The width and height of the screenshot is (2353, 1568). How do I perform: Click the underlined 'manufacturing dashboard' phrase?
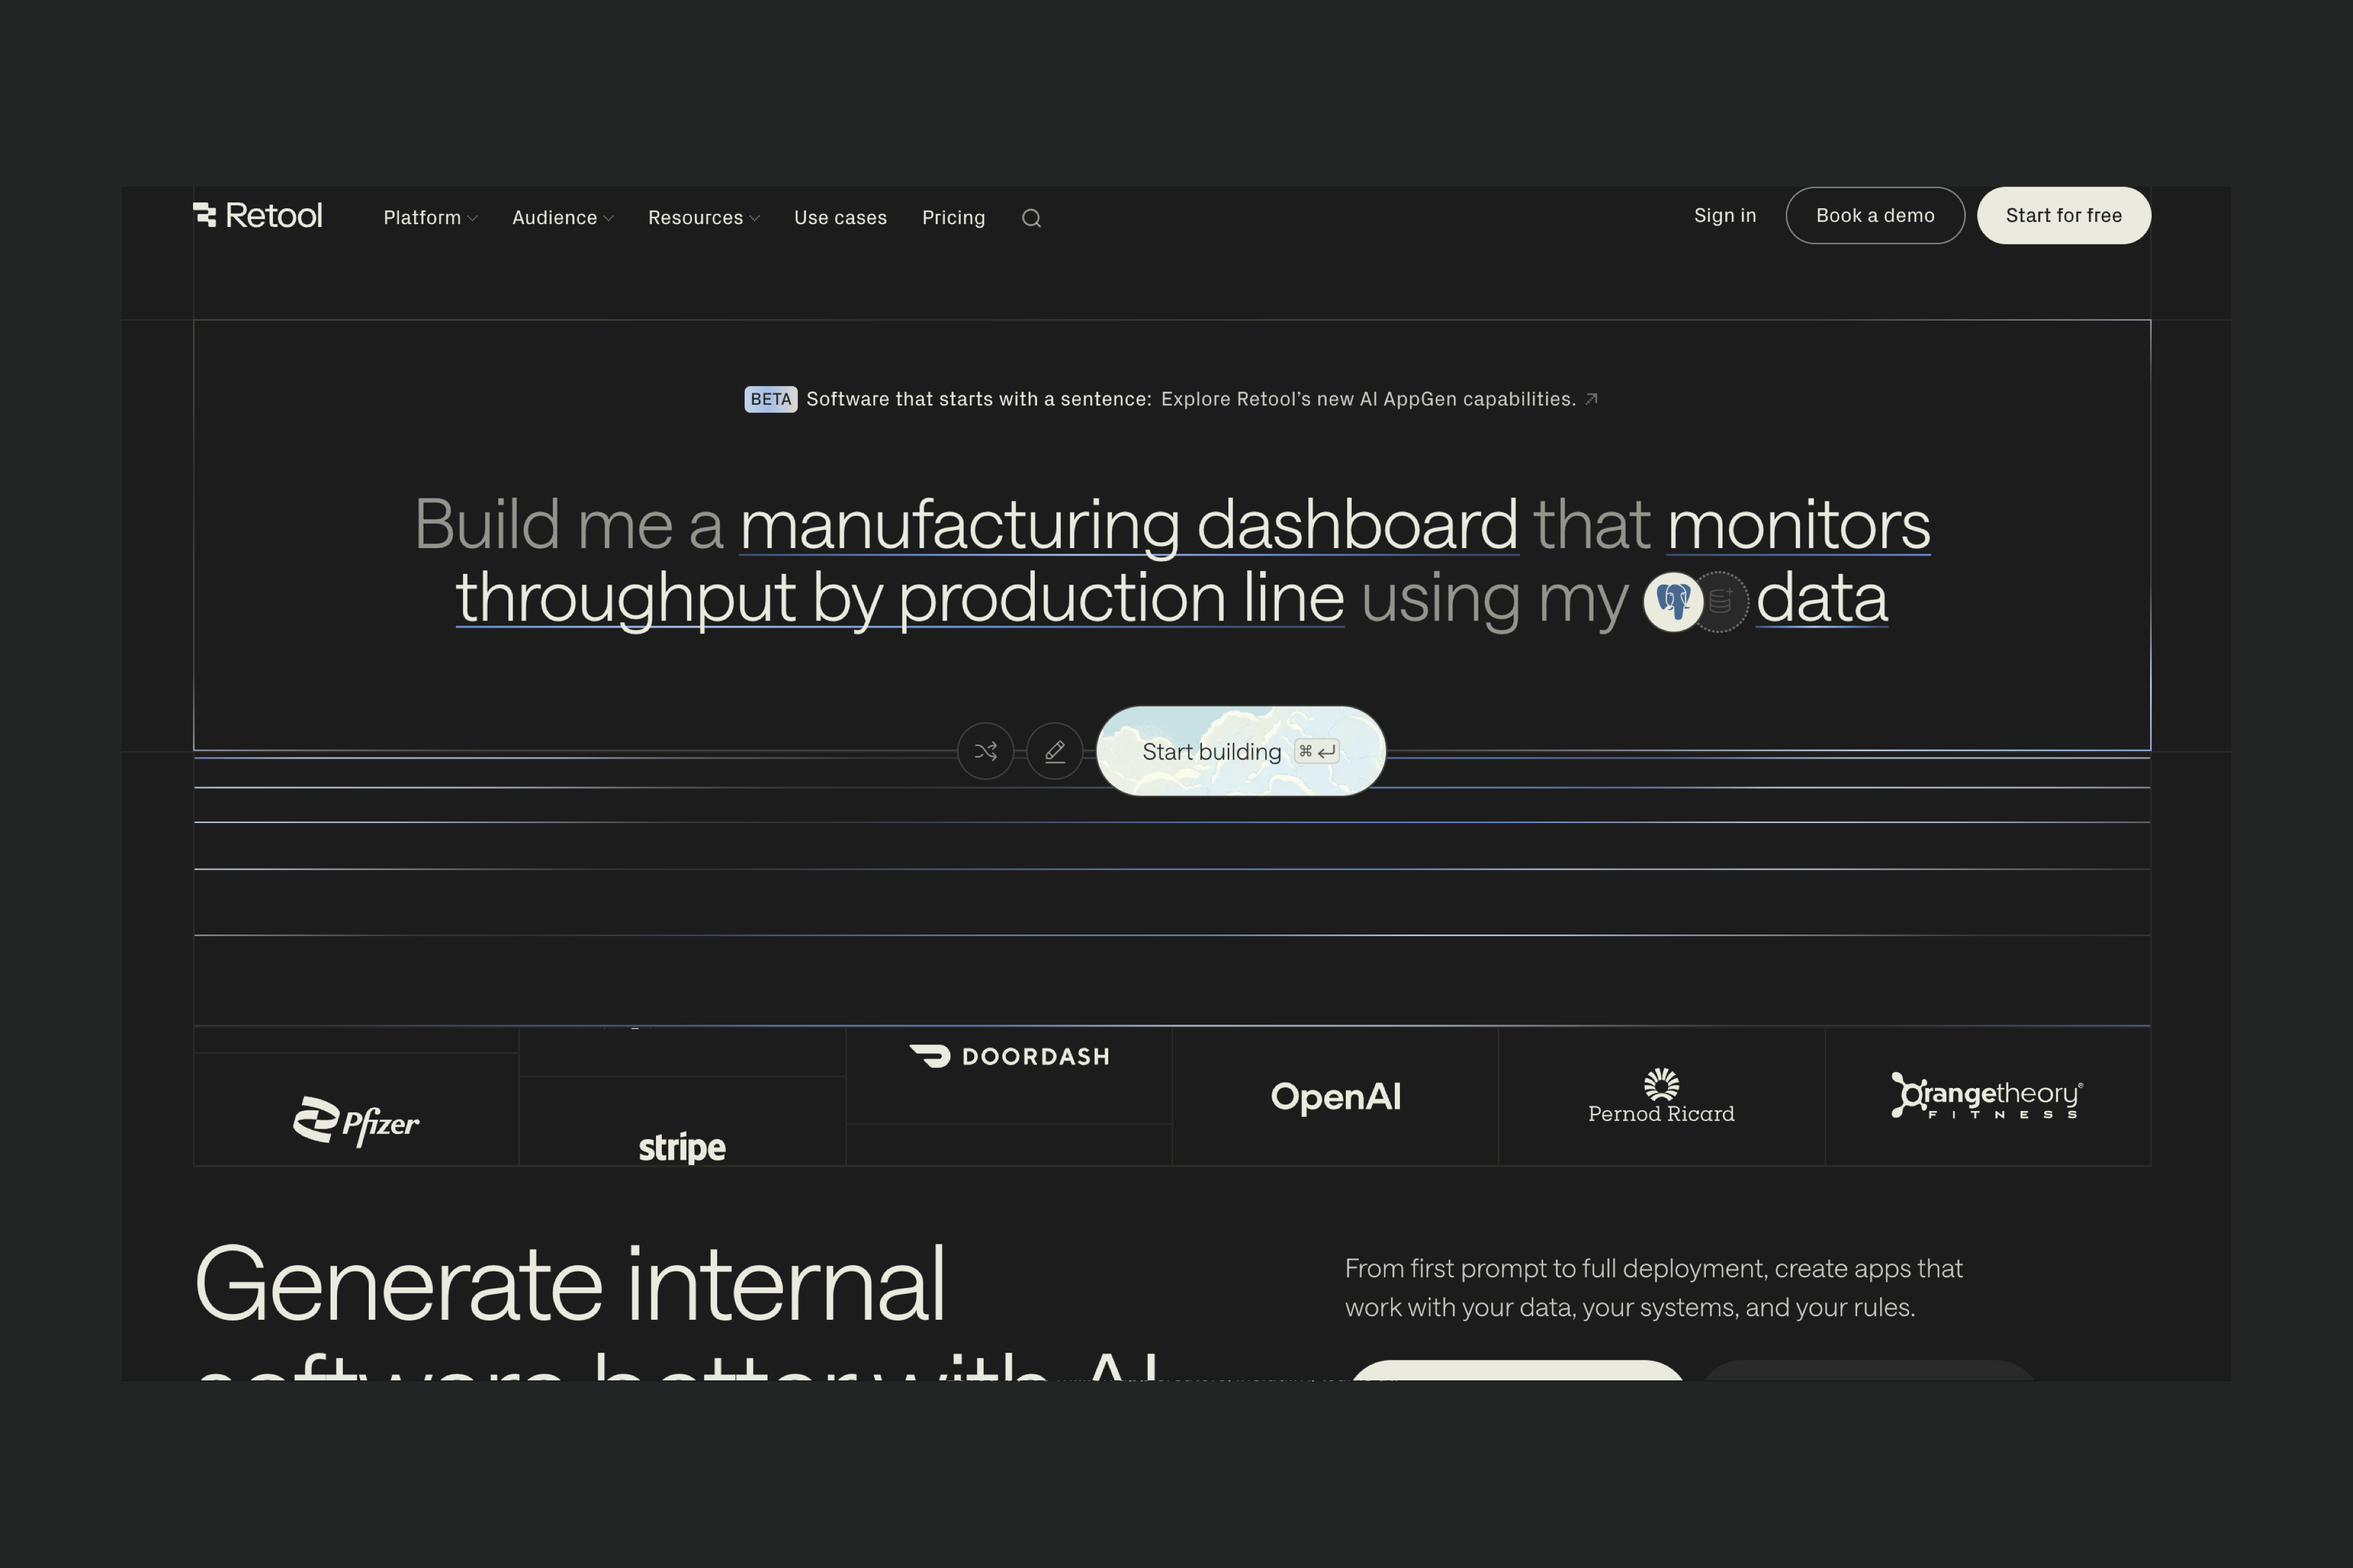[x=1128, y=525]
